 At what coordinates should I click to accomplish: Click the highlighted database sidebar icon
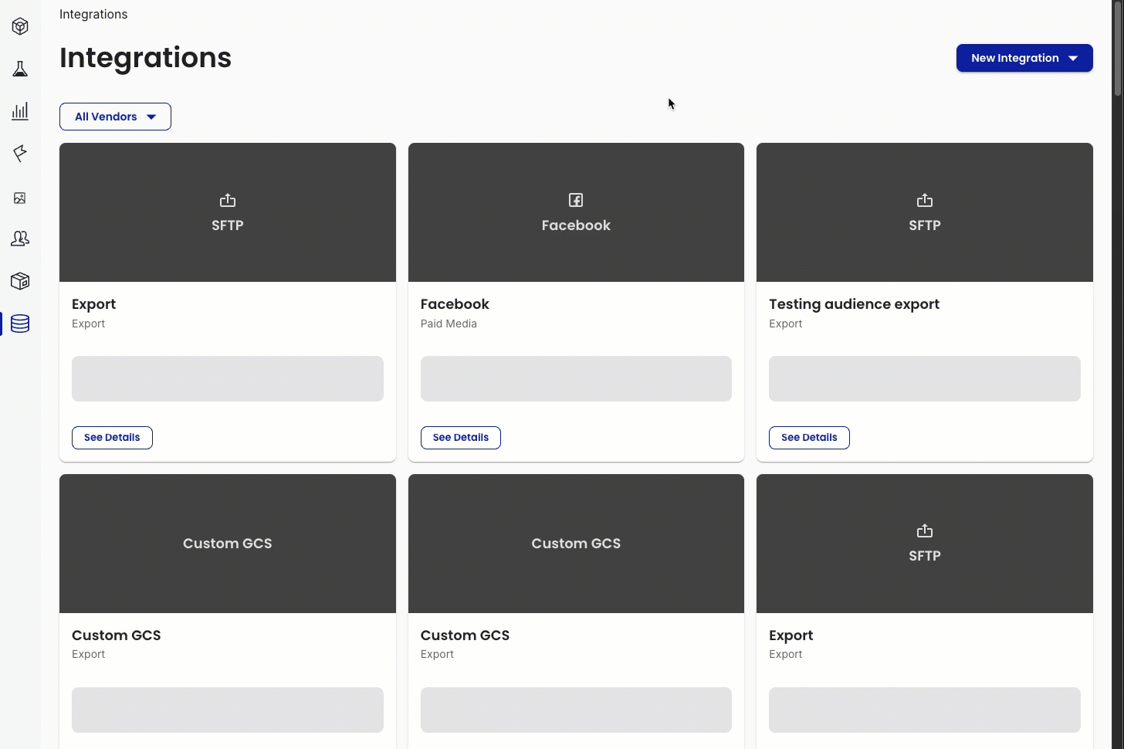(x=20, y=324)
